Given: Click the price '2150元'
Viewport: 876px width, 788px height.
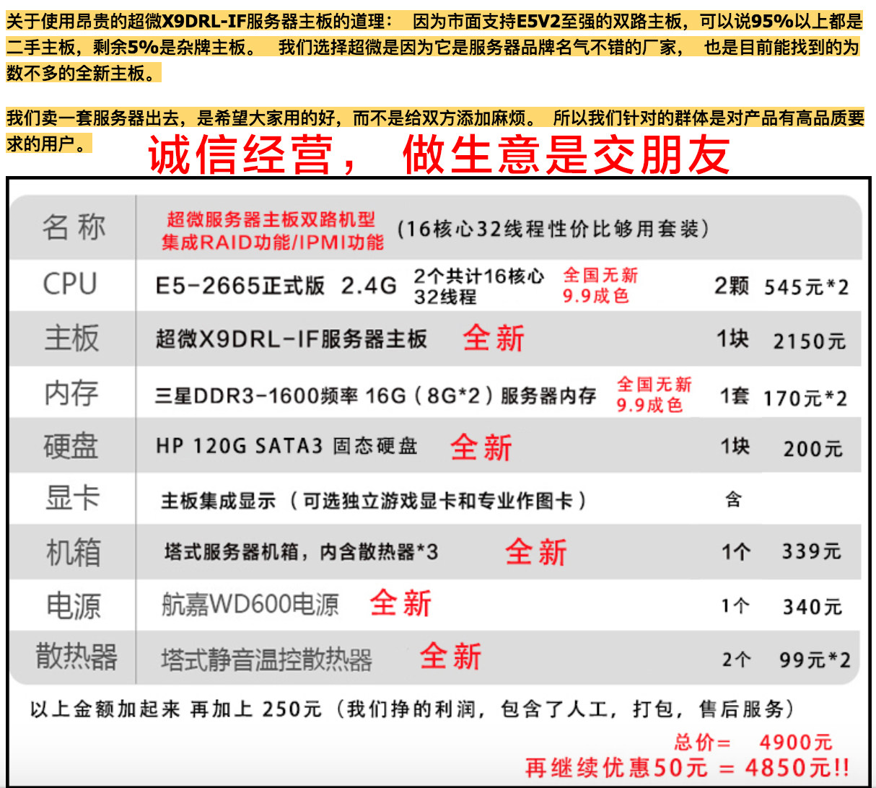Looking at the screenshot, I should 809,341.
